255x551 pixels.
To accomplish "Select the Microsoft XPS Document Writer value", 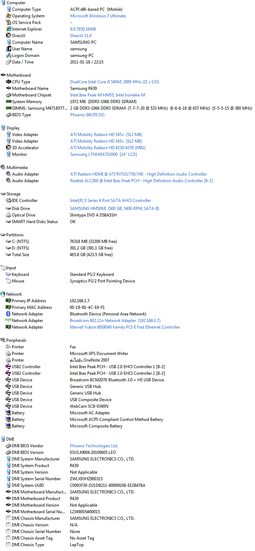I will coord(99,354).
